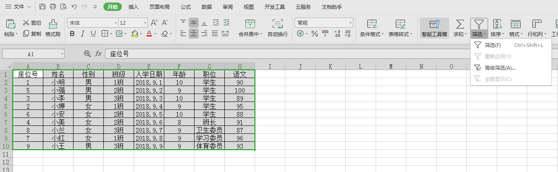
Task: Click the 格式 (Format) ribbon button
Action: [x=516, y=28]
